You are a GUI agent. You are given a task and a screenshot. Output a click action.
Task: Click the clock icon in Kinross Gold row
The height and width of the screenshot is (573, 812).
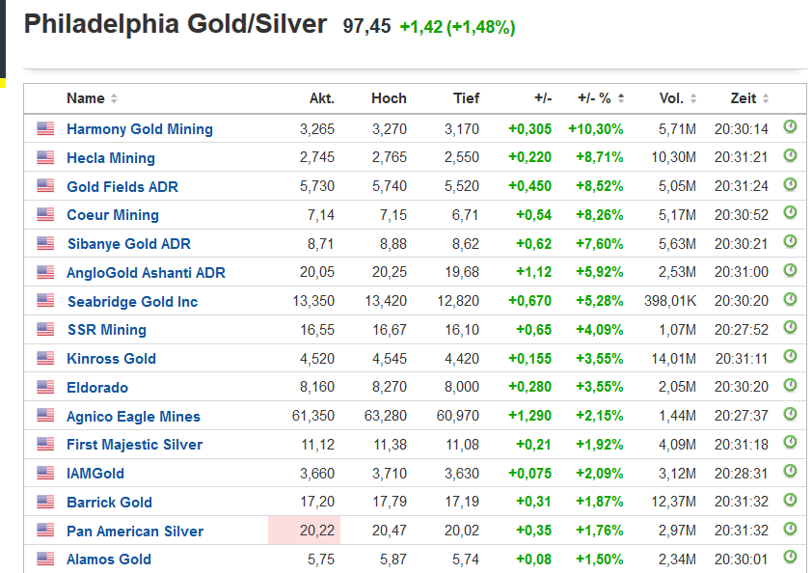click(790, 357)
